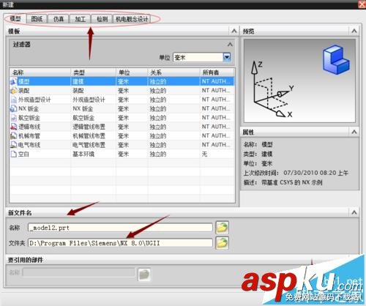
Task: Close the 新建 dialog window
Action: pyautogui.click(x=362, y=4)
